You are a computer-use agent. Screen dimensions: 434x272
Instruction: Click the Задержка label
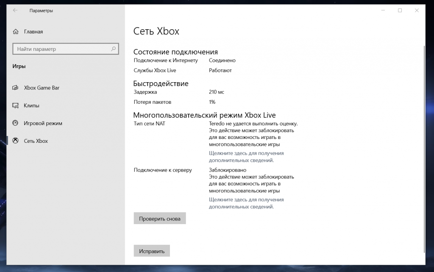point(145,92)
